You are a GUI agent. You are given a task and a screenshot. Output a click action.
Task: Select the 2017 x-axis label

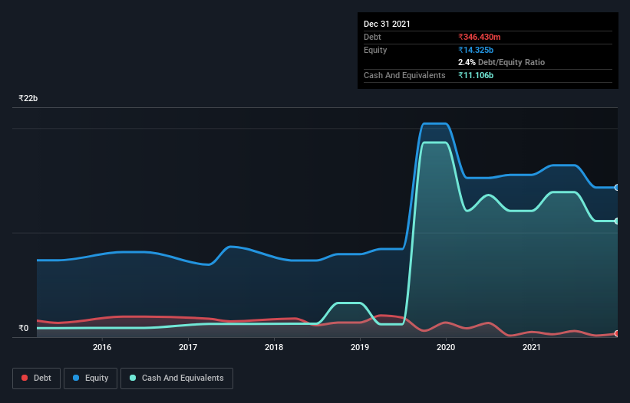[x=188, y=347]
